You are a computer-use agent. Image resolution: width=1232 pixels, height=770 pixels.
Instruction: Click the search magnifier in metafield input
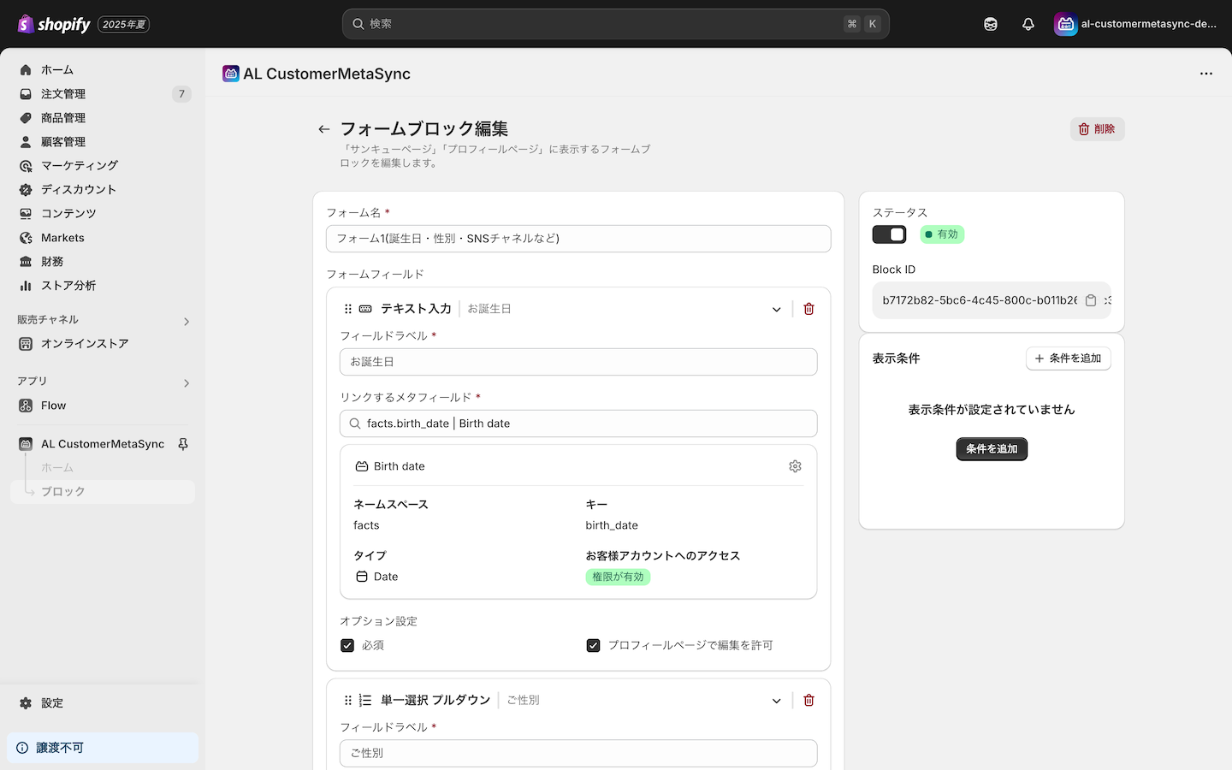(x=354, y=423)
